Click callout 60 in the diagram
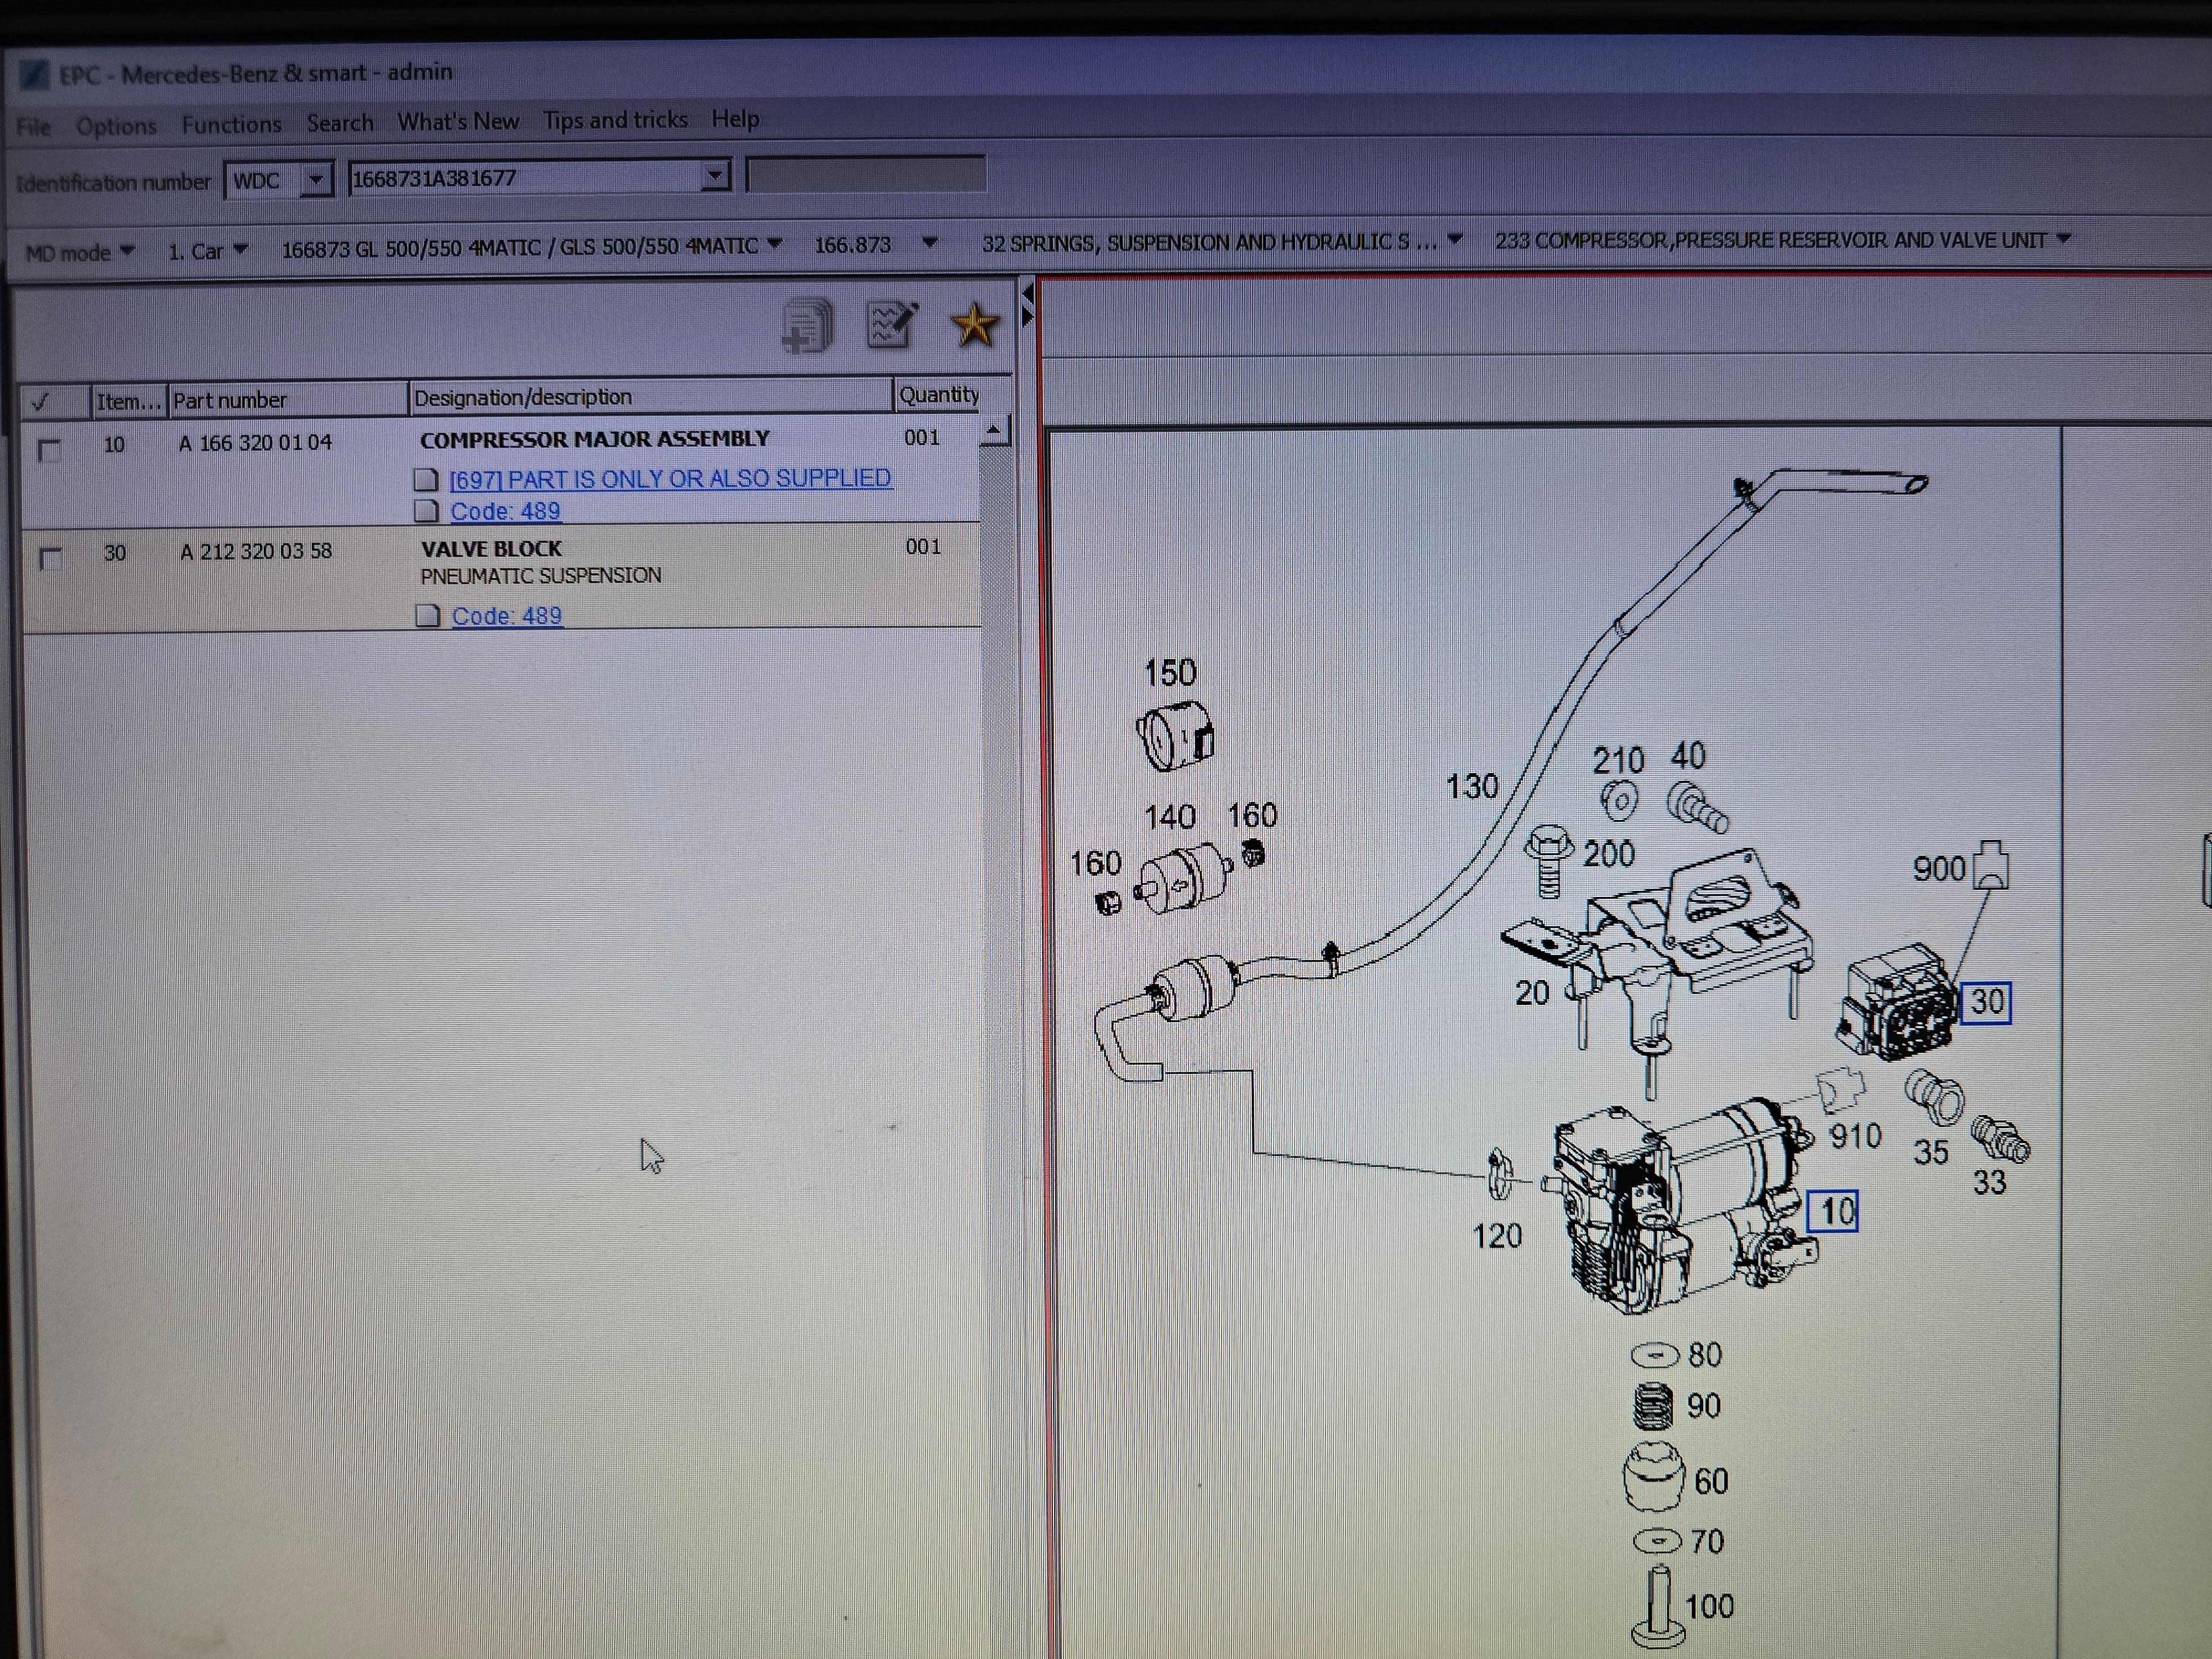 click(1711, 1481)
